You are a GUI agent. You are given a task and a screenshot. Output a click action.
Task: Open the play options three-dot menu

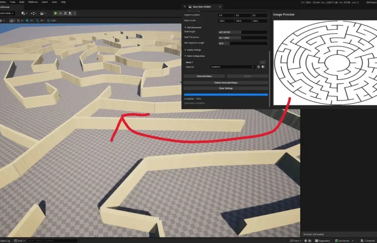click(75, 13)
